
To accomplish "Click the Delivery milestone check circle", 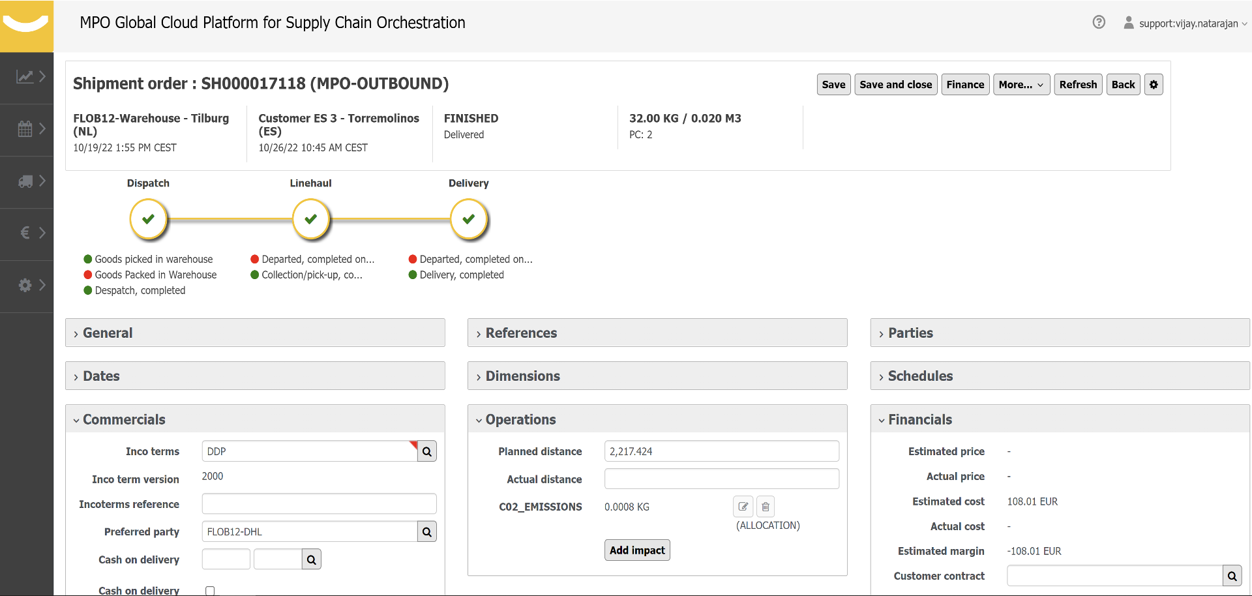I will point(469,219).
